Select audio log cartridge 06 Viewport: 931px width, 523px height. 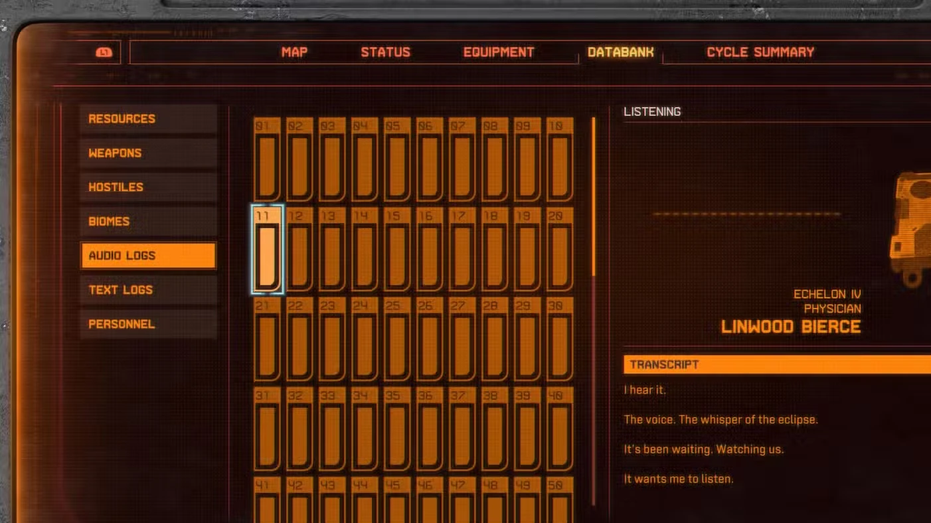coord(430,159)
